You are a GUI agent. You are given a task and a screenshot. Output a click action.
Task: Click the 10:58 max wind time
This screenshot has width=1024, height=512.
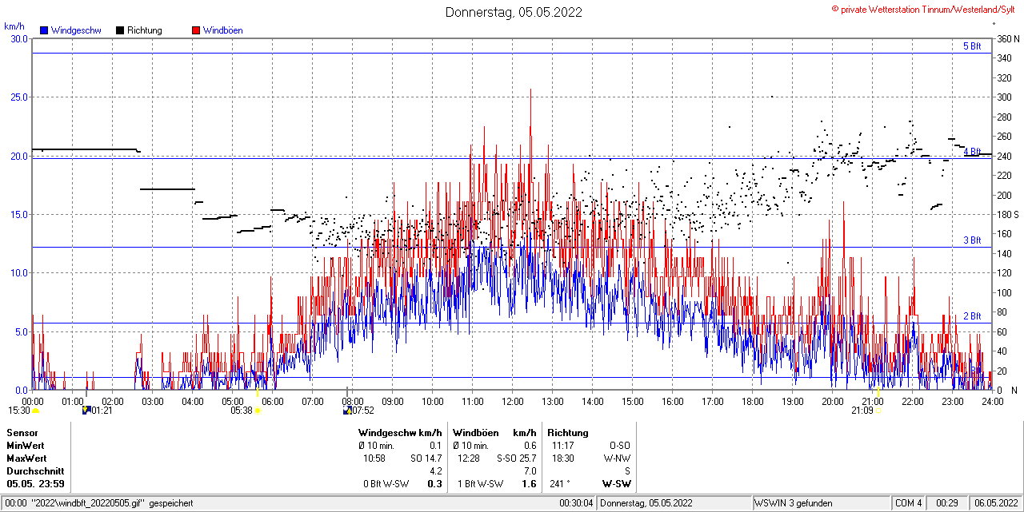click(374, 458)
